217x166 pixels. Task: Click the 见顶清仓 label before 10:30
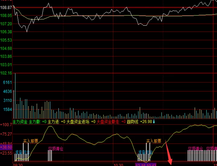coord(56,149)
